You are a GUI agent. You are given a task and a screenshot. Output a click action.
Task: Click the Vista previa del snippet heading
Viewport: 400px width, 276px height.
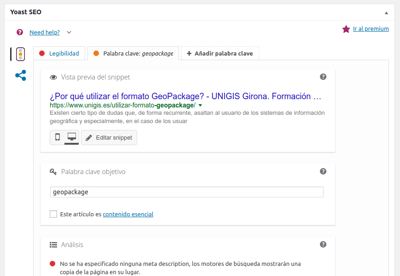tap(95, 77)
